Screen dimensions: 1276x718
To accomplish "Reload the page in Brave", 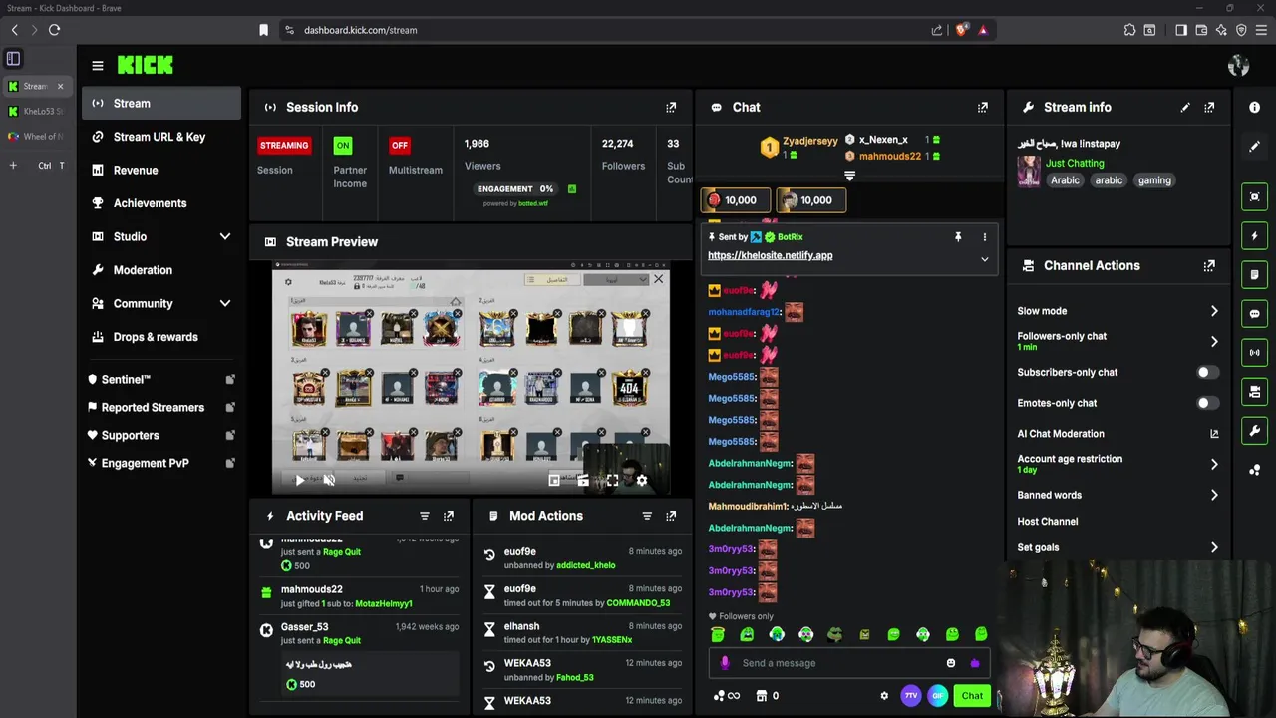I will (x=54, y=30).
